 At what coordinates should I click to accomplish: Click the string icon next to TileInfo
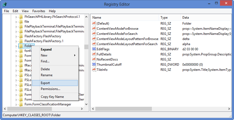(94, 69)
